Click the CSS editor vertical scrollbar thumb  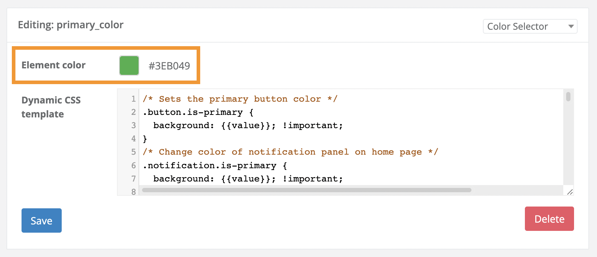coord(568,97)
